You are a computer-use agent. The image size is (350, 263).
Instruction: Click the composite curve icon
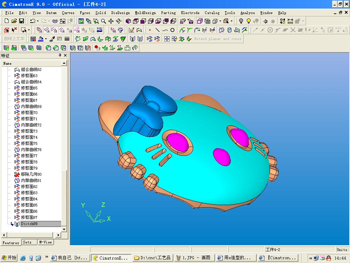point(139,30)
